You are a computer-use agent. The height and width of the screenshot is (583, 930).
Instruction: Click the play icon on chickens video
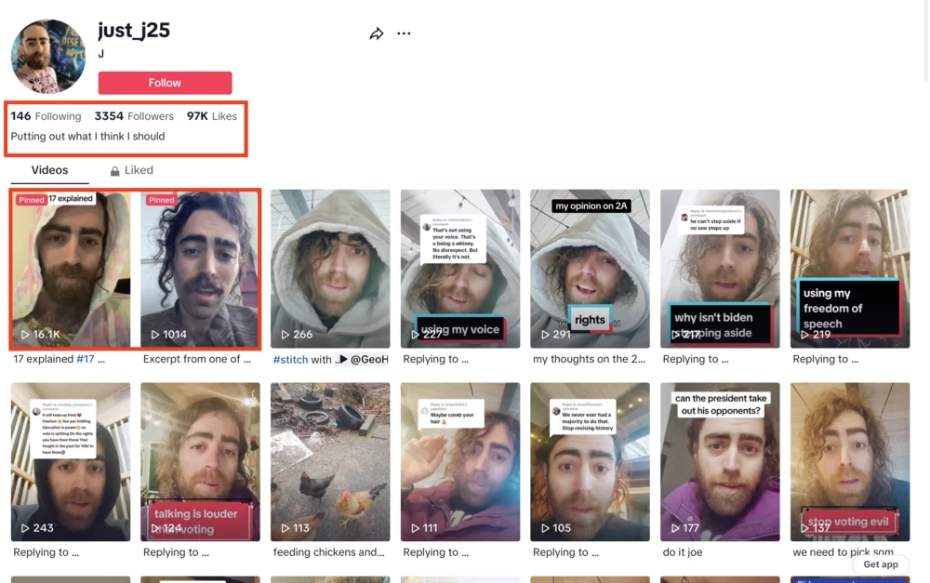pos(286,528)
